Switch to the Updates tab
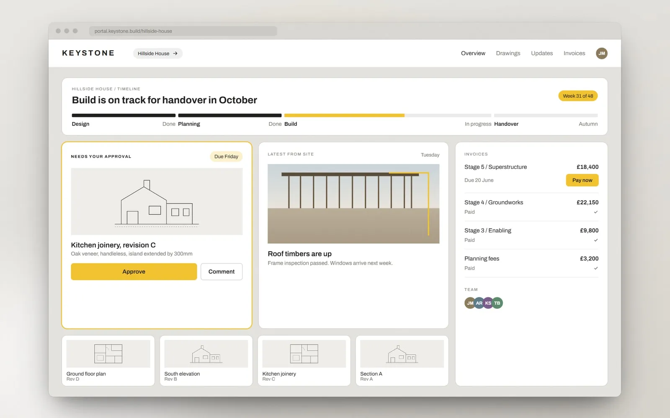Screen dimensions: 670x418 [x=542, y=53]
